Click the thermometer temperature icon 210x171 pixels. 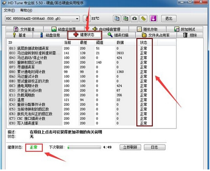point(87,19)
